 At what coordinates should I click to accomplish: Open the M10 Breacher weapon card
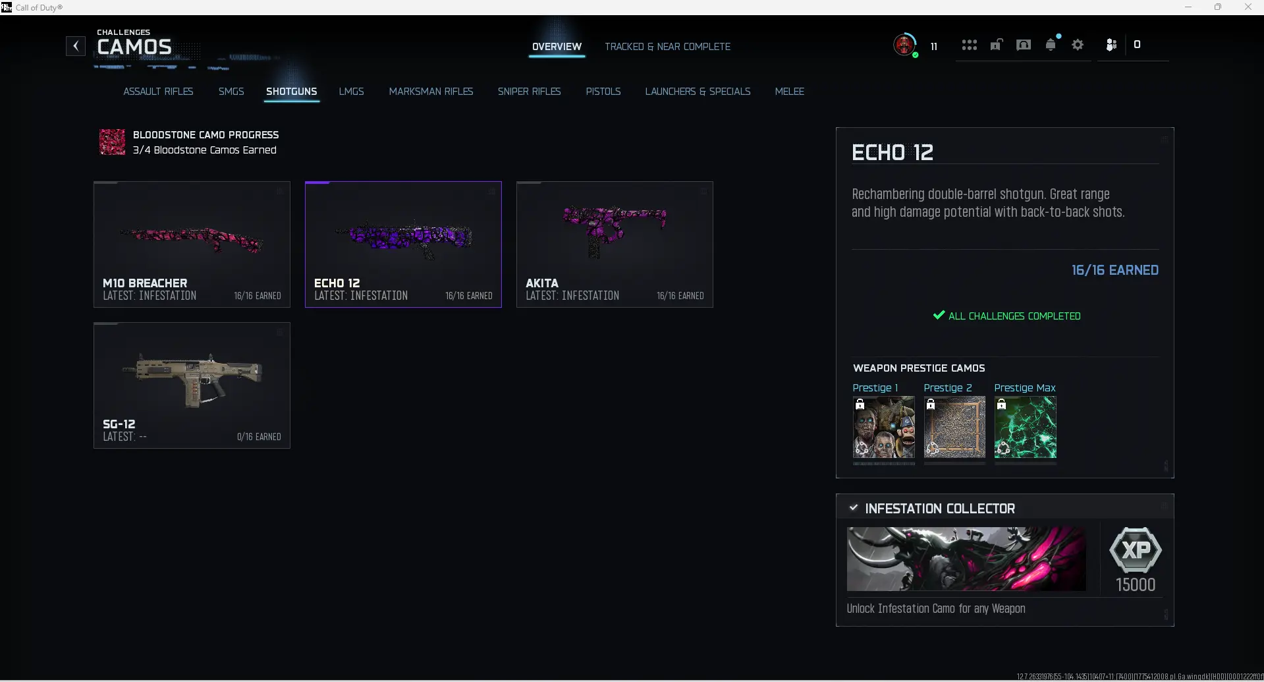click(x=192, y=244)
